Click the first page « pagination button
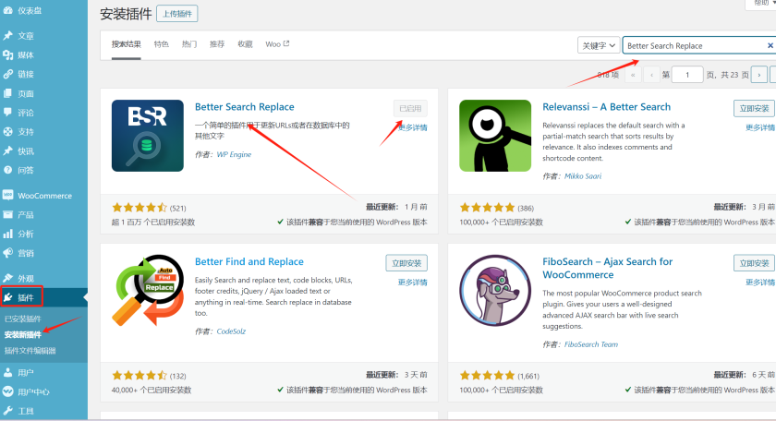 [633, 75]
